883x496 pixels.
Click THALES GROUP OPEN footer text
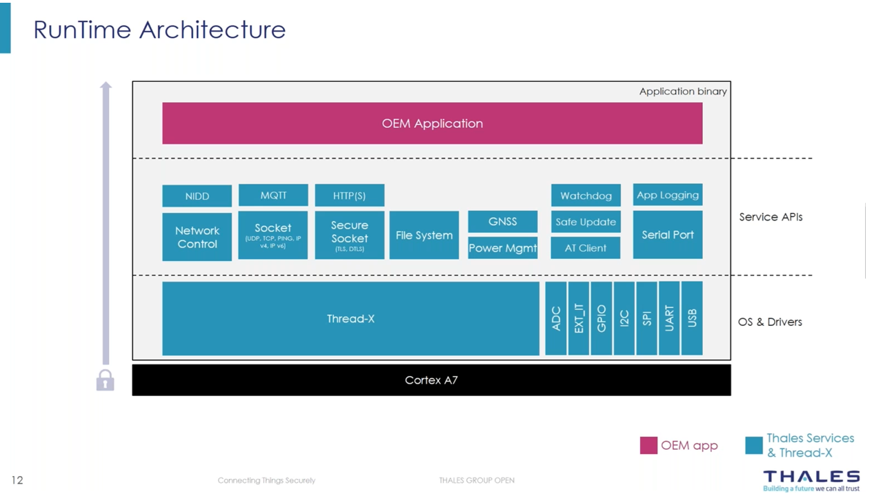coord(477,480)
